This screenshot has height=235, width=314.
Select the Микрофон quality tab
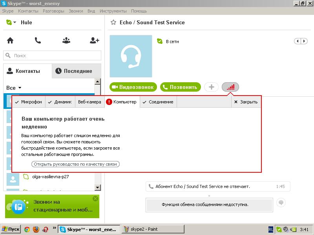(29, 102)
